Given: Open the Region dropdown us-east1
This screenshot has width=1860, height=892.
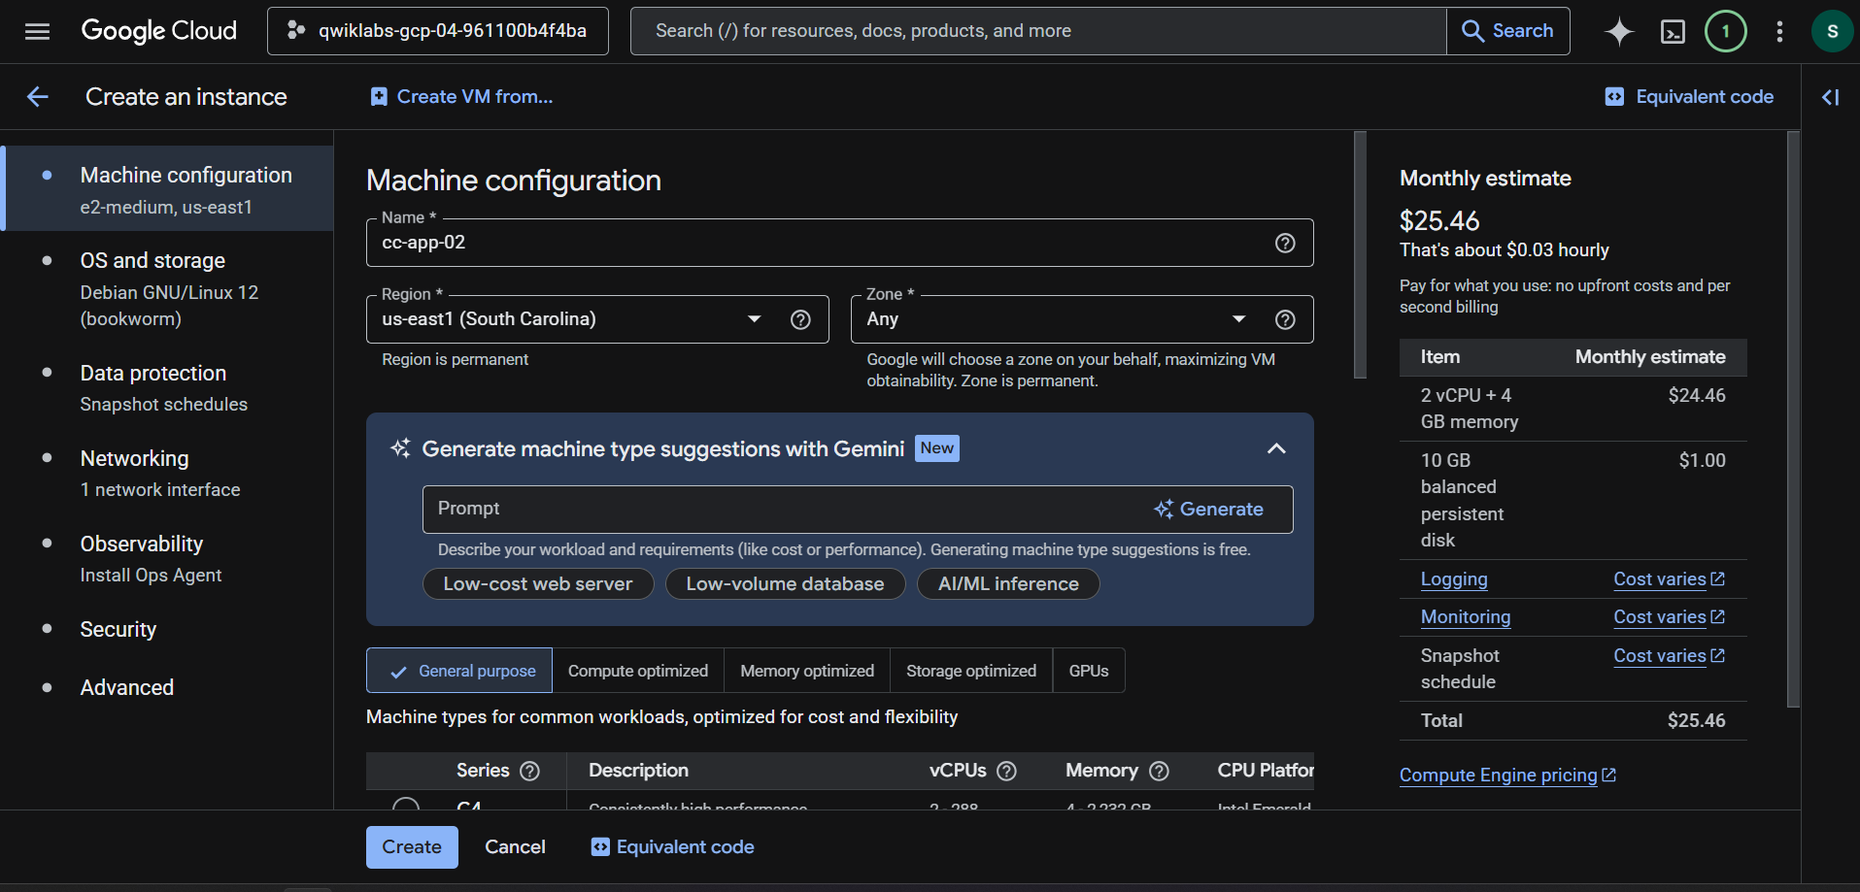Looking at the screenshot, I should [x=597, y=319].
